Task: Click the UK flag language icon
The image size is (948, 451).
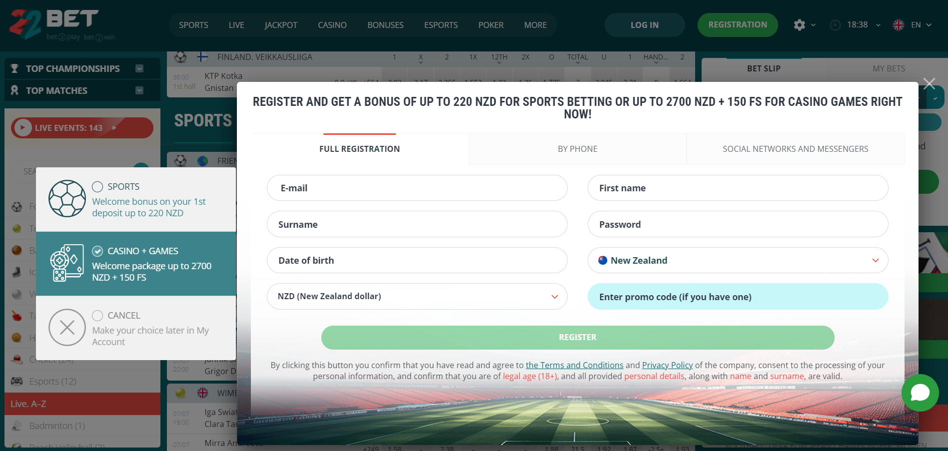Action: coord(899,25)
